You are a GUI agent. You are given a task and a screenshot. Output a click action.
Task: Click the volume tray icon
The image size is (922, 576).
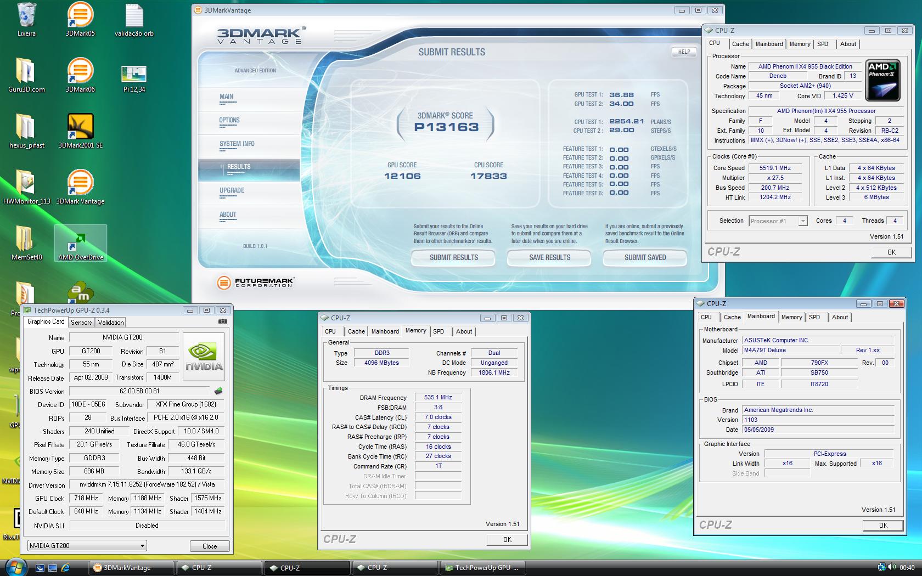892,567
